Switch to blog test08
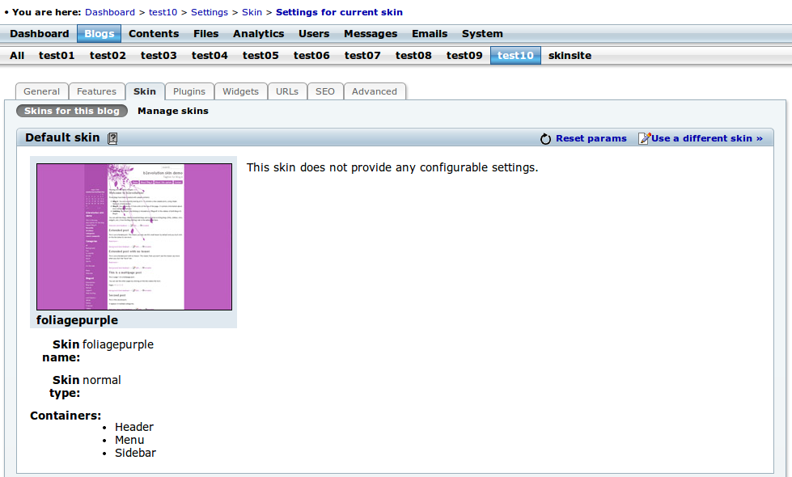Screen dimensions: 792x477 [x=413, y=56]
